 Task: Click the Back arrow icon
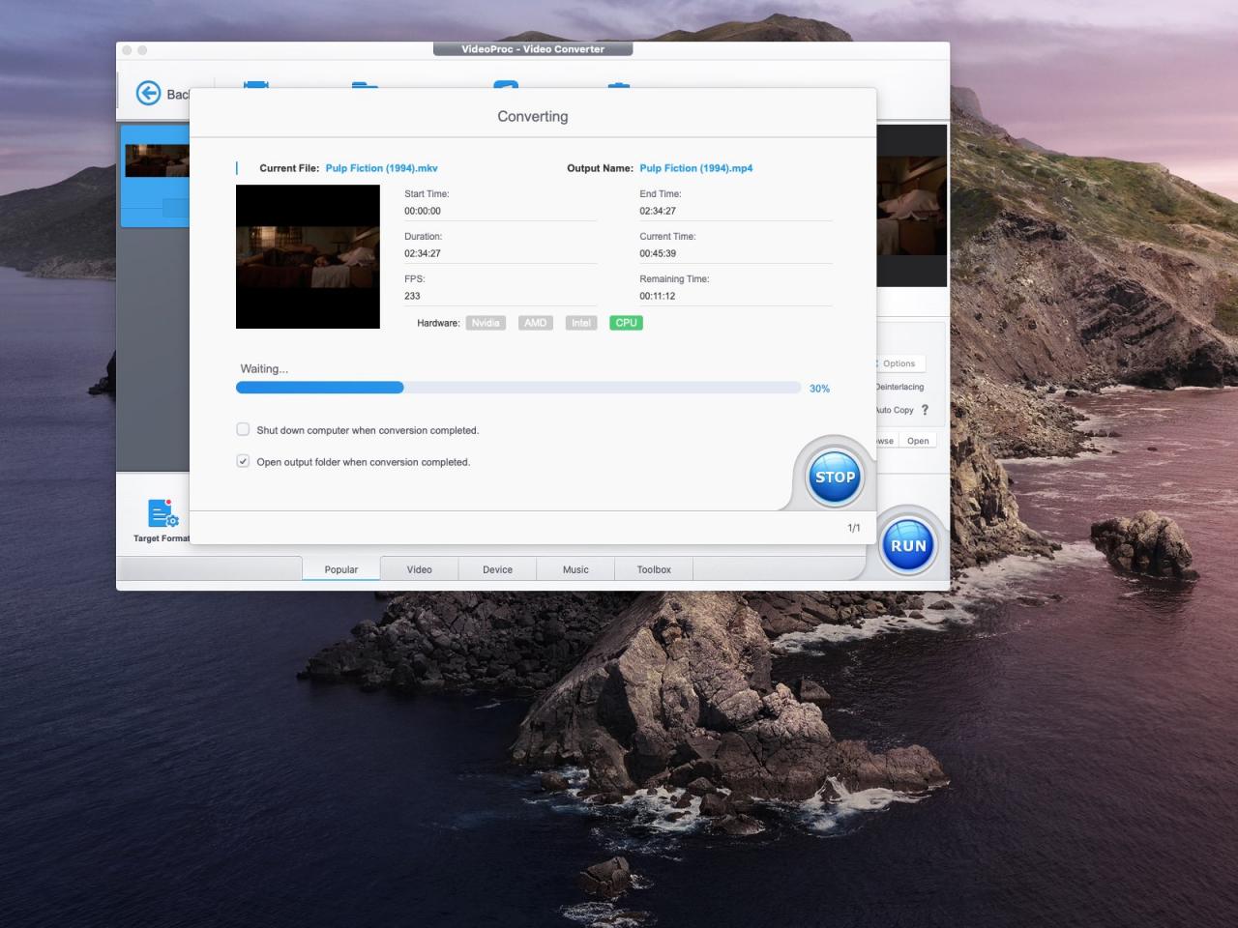pos(148,93)
